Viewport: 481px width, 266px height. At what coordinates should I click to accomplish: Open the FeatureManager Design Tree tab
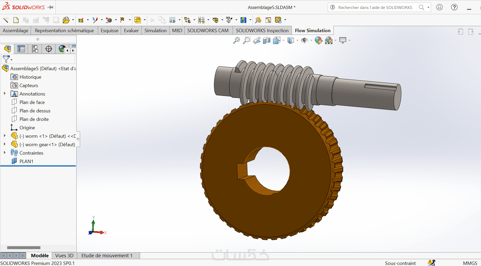coord(7,49)
